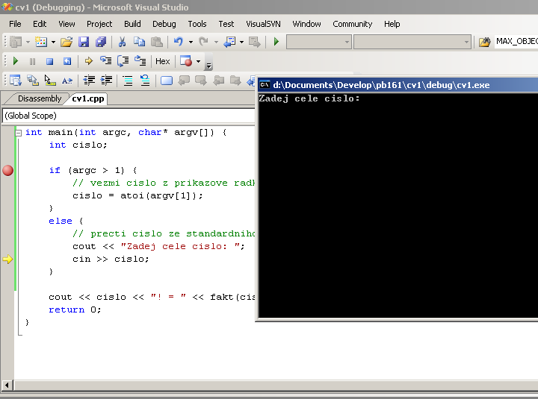This screenshot has width=538, height=399.
Task: Click the Save All icon
Action: pos(101,42)
